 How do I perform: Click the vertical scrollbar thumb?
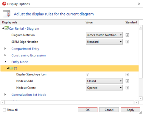141,54
